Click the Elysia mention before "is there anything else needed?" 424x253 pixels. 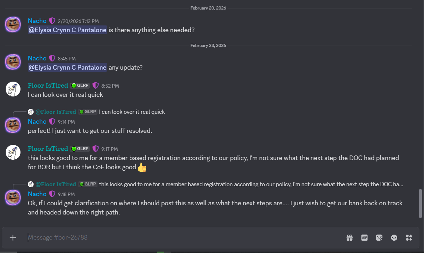[x=67, y=30]
